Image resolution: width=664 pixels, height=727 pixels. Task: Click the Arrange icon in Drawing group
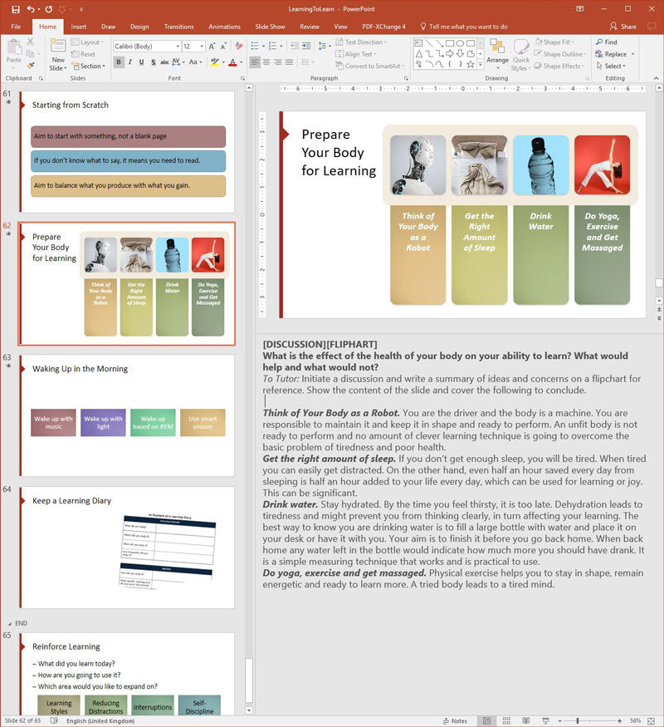(497, 52)
